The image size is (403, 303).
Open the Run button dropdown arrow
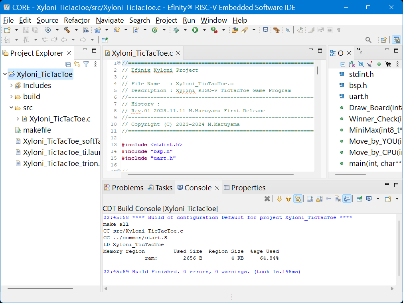point(204,30)
